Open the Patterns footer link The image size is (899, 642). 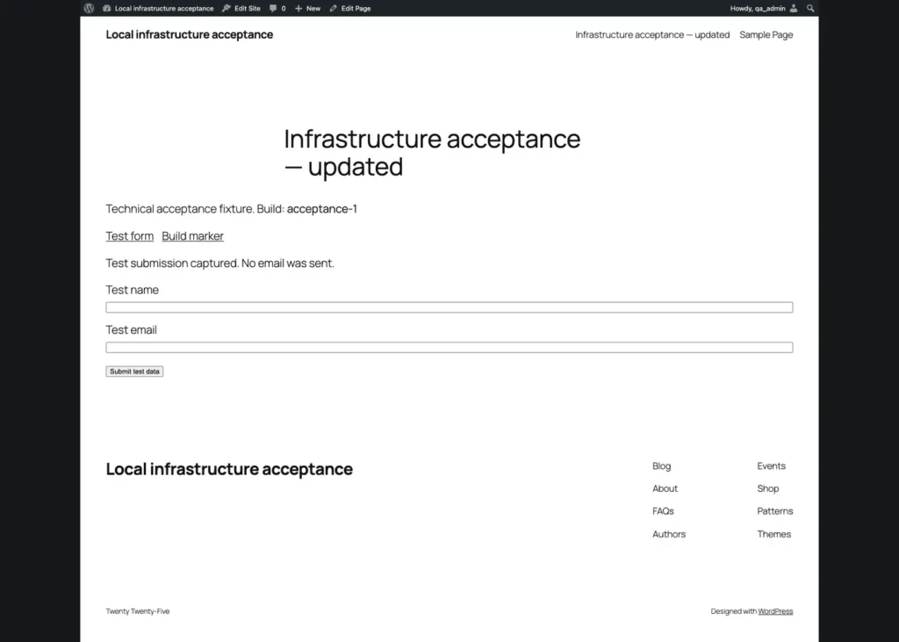click(x=775, y=510)
